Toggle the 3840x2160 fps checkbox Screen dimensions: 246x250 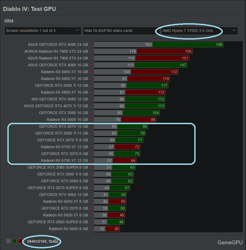click(56, 241)
